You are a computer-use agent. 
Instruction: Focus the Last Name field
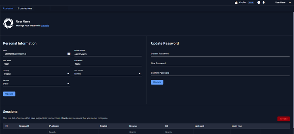point(108,64)
